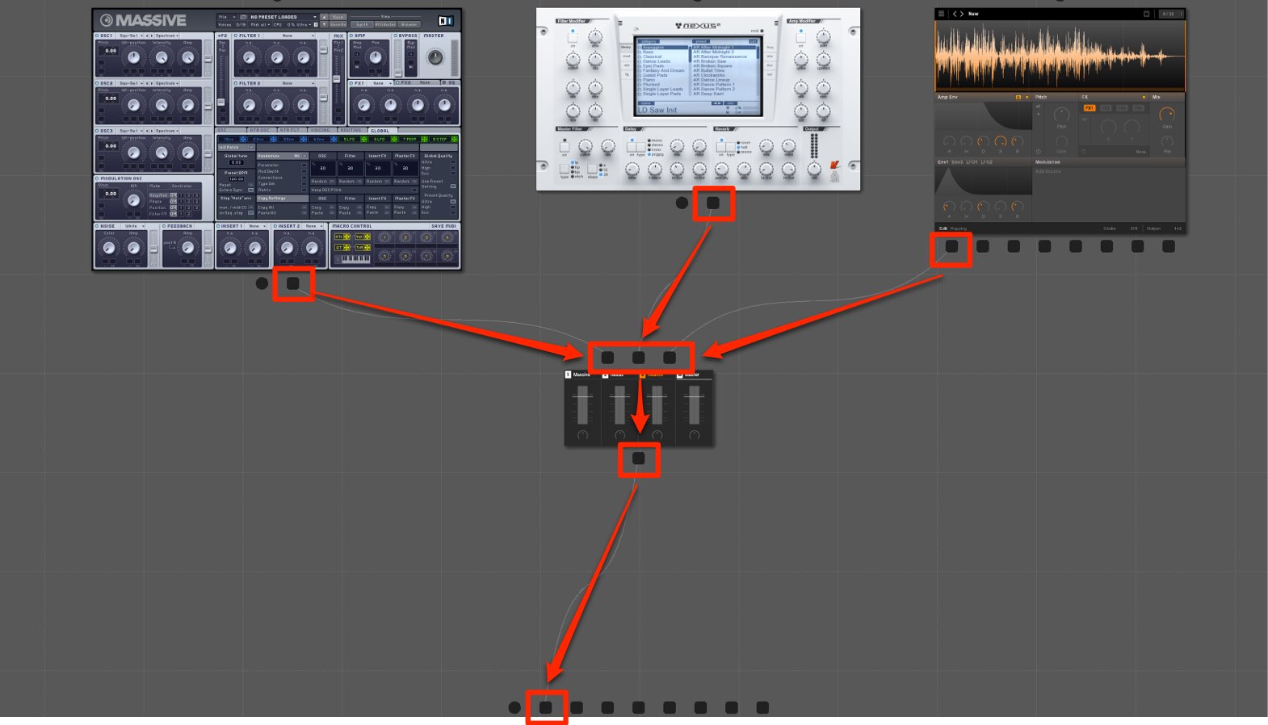The image size is (1268, 725).
Task: Select the GLOBAL tab in Massive
Action: (383, 131)
